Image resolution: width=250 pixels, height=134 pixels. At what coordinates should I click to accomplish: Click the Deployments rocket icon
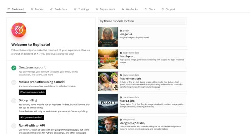point(97,9)
